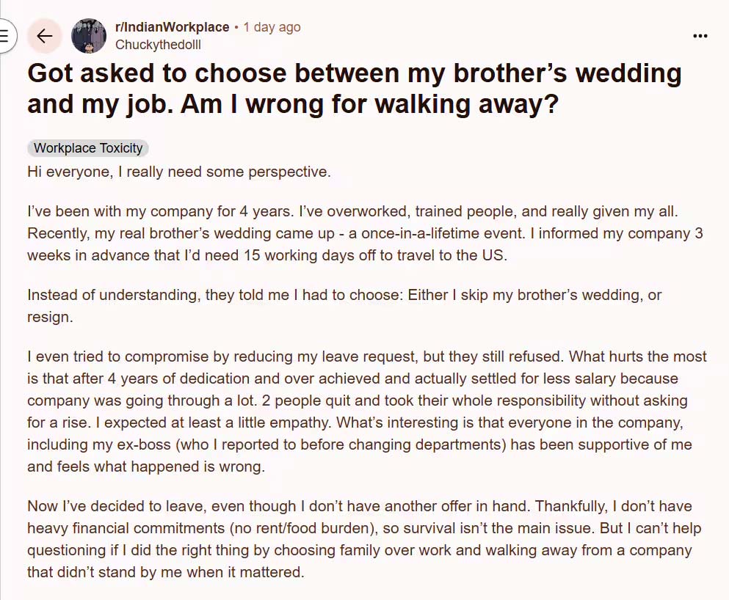Click the line starting "I even tried to compromise"
Viewport: 729px width, 600px height.
click(x=367, y=356)
